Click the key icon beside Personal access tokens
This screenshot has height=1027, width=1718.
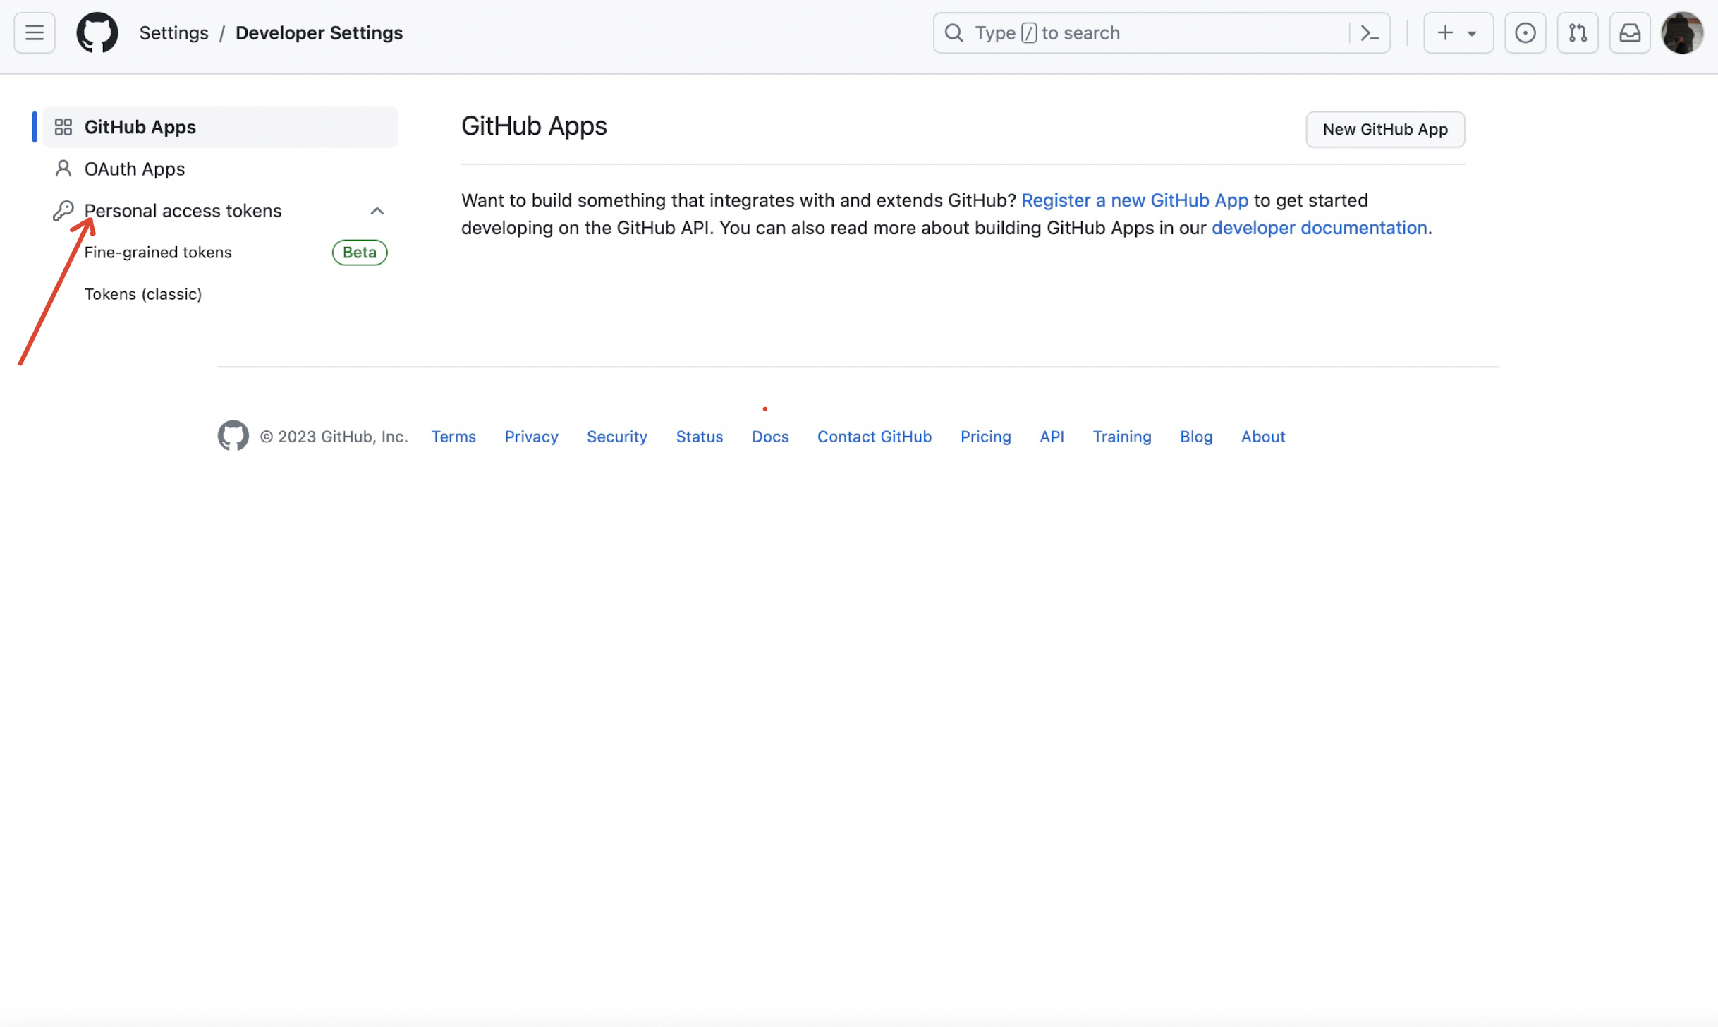[63, 210]
